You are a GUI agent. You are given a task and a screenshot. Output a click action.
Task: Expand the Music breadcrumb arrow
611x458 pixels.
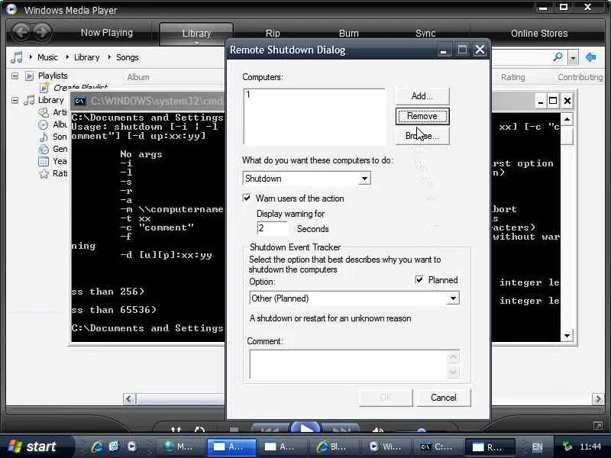tap(31, 57)
